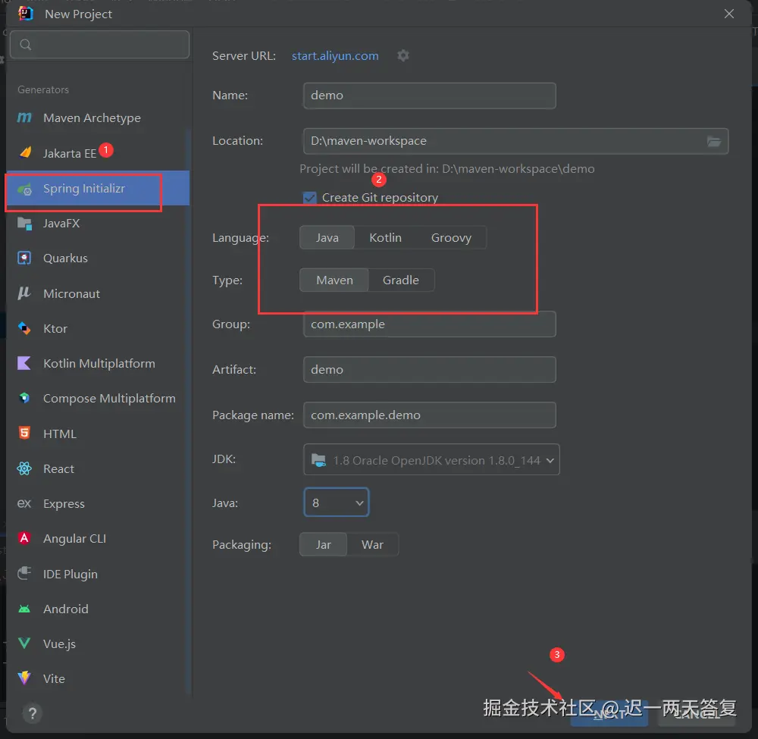758x739 pixels.
Task: Open Server URL settings gear
Action: point(403,55)
